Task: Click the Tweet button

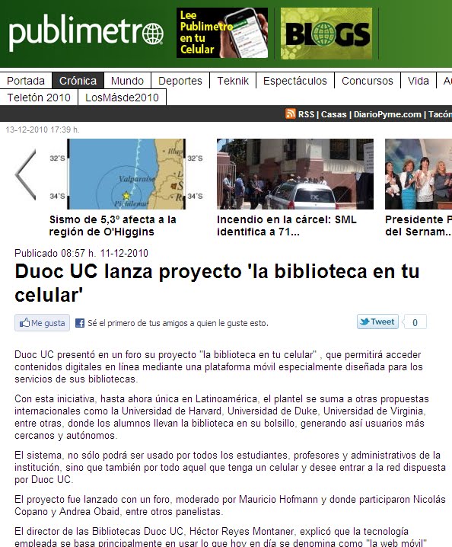Action: (x=377, y=321)
